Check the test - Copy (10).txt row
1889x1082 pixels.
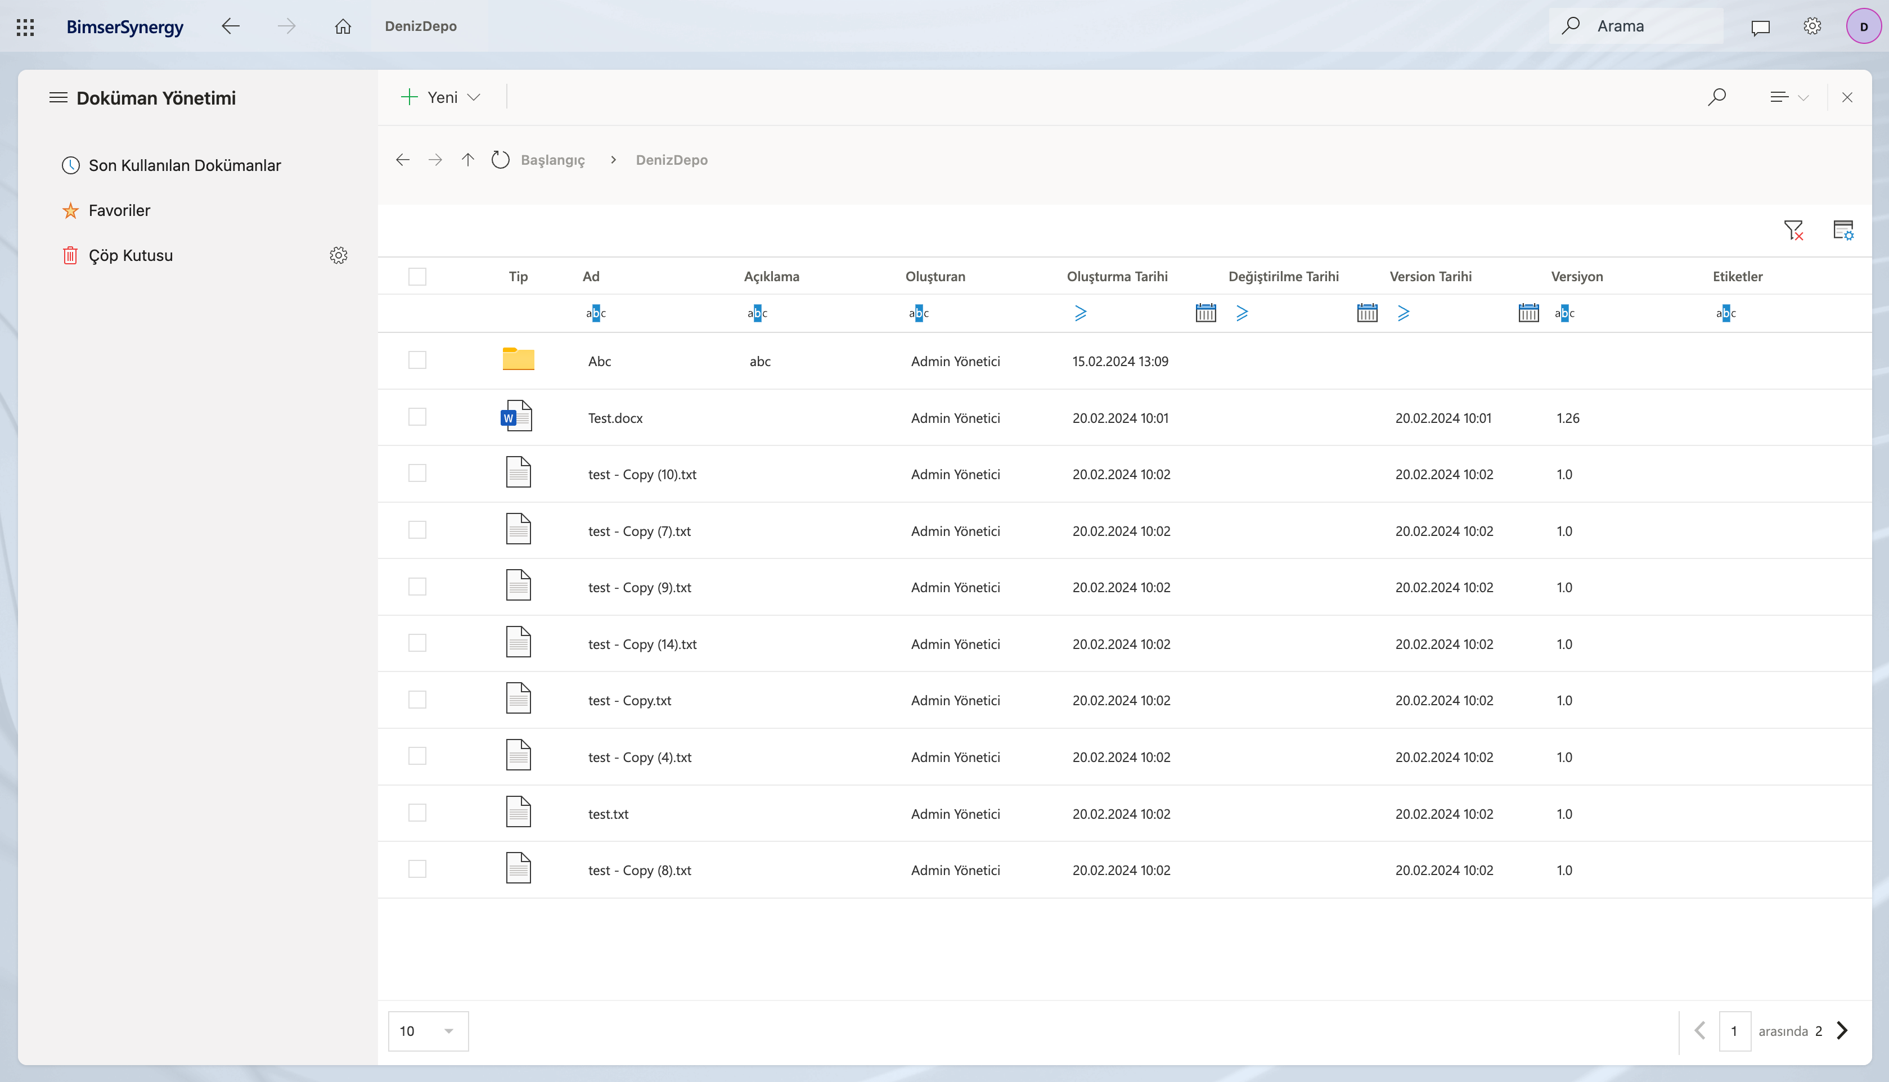click(417, 474)
